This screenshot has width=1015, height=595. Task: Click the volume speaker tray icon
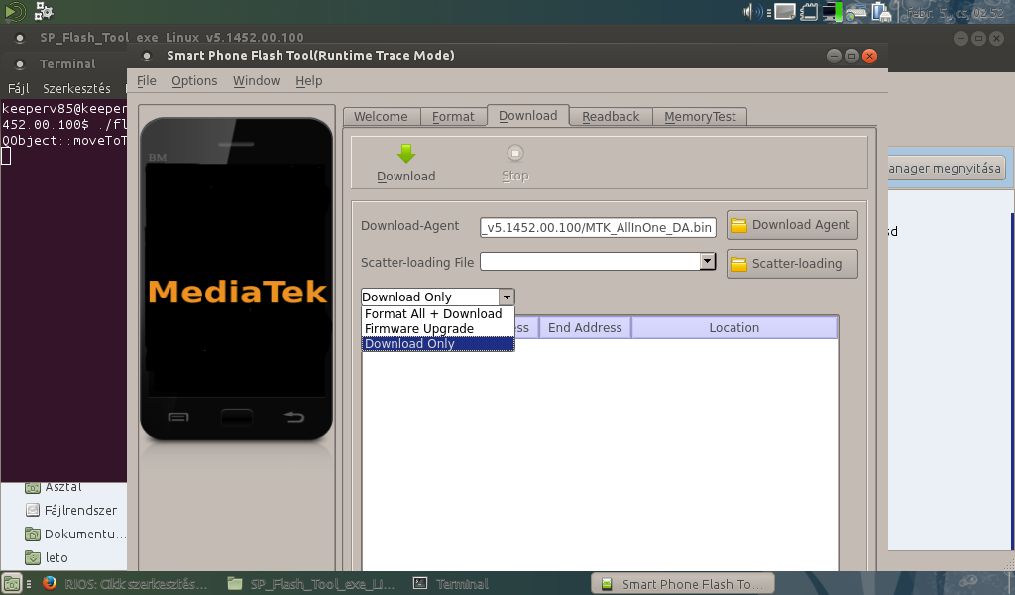click(751, 12)
